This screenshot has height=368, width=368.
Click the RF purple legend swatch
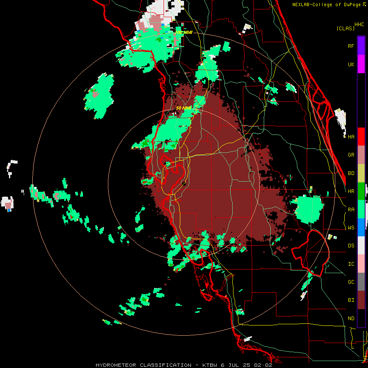coord(361,46)
